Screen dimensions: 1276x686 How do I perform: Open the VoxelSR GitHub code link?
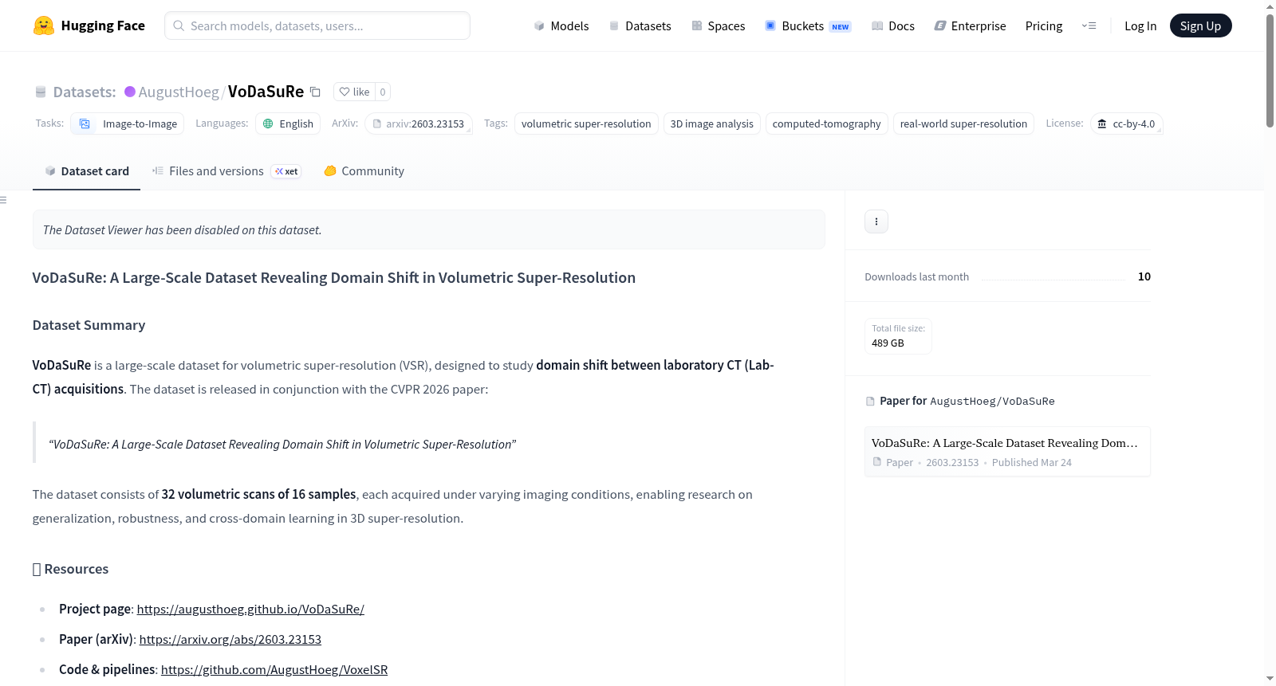(x=274, y=670)
